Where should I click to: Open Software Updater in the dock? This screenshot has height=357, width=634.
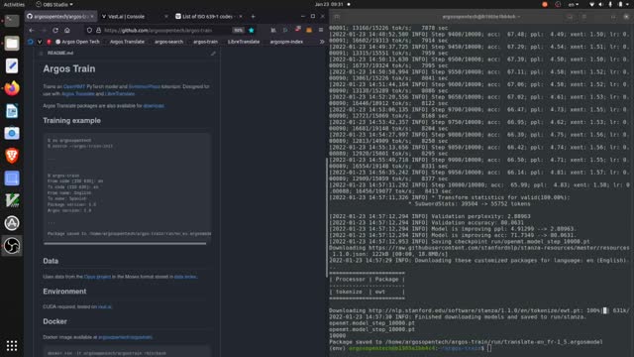12,223
